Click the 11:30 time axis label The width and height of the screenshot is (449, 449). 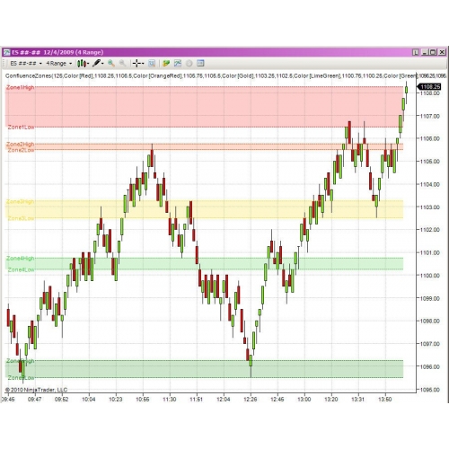[x=170, y=399]
